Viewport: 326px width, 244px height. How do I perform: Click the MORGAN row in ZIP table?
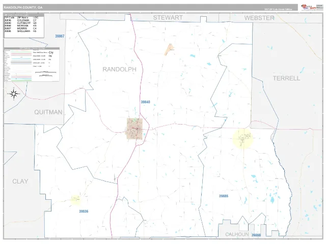[x=20, y=26]
